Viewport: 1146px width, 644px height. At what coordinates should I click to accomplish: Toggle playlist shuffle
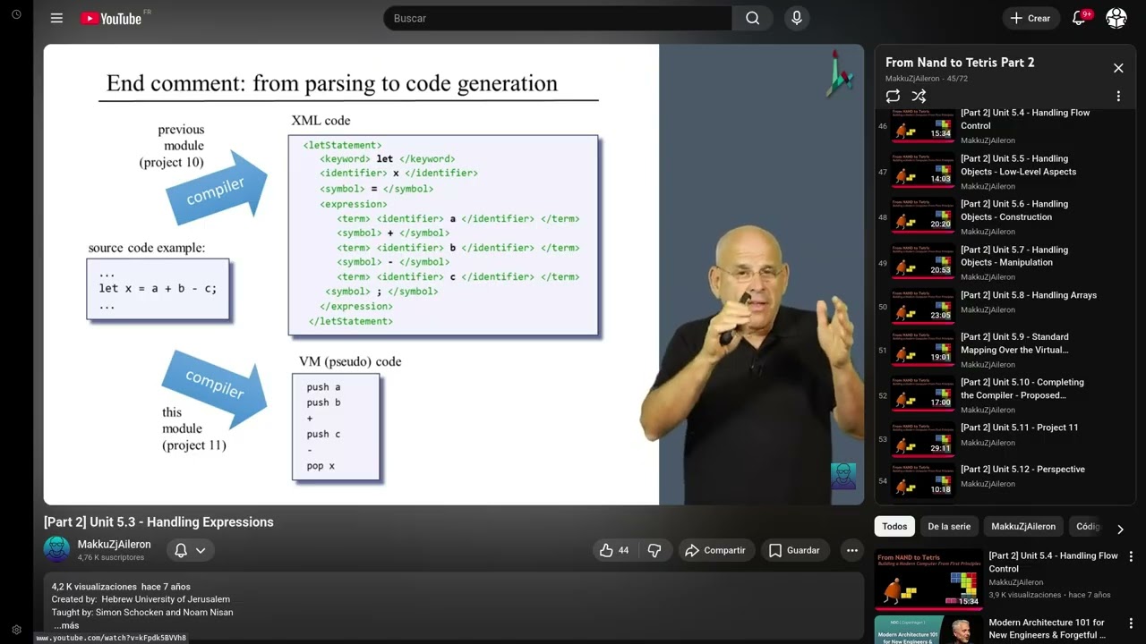pyautogui.click(x=919, y=96)
